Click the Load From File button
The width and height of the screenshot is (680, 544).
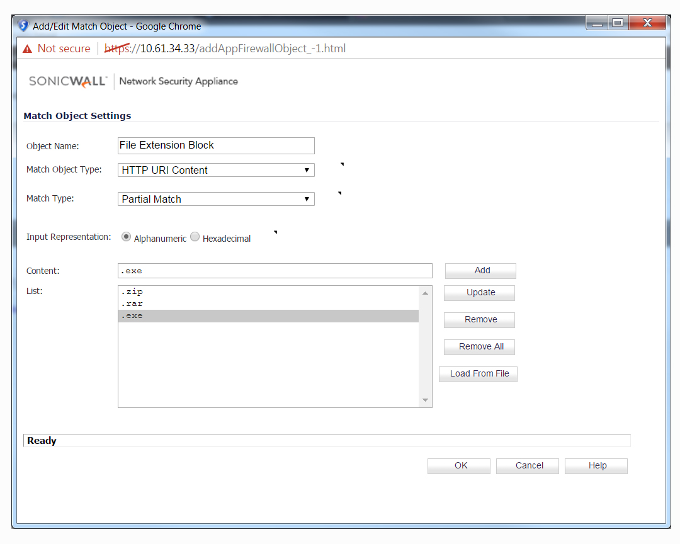point(478,374)
